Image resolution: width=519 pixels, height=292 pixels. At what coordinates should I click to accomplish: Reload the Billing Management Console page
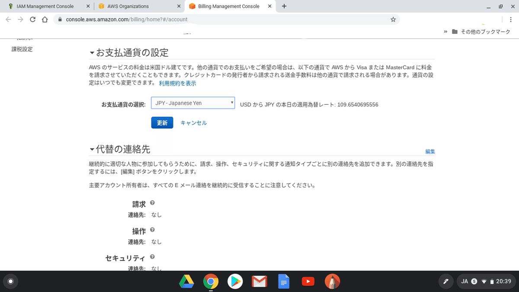[32, 19]
